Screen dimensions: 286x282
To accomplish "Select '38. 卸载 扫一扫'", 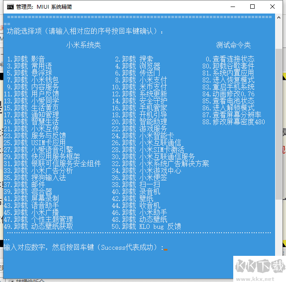I will tap(136, 185).
